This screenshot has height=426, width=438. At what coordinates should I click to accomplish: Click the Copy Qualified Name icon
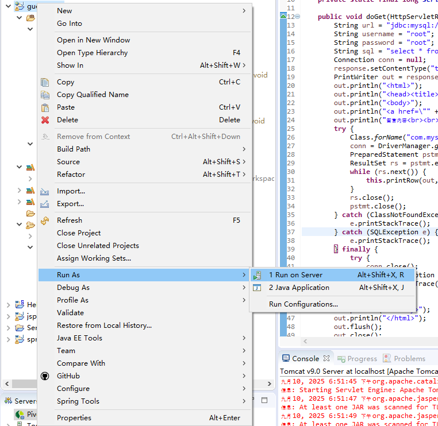tap(45, 95)
